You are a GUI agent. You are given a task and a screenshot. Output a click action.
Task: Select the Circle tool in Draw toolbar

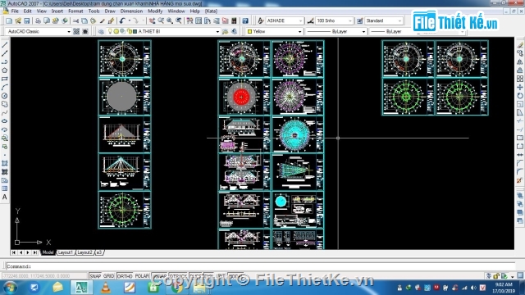pyautogui.click(x=5, y=96)
